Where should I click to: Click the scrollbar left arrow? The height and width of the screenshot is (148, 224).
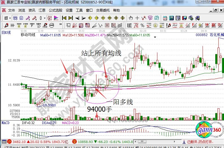(135, 142)
